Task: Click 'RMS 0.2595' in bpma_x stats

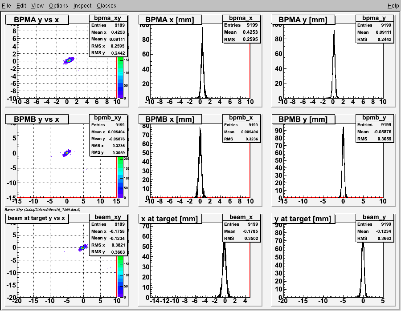Action: pos(241,39)
